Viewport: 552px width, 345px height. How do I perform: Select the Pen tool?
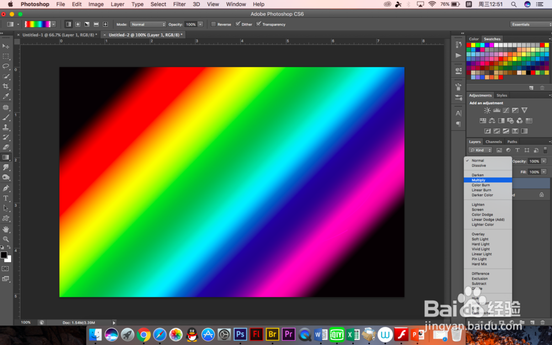[6, 188]
